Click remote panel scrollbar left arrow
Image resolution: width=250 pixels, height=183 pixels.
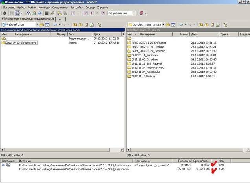click(x=129, y=150)
